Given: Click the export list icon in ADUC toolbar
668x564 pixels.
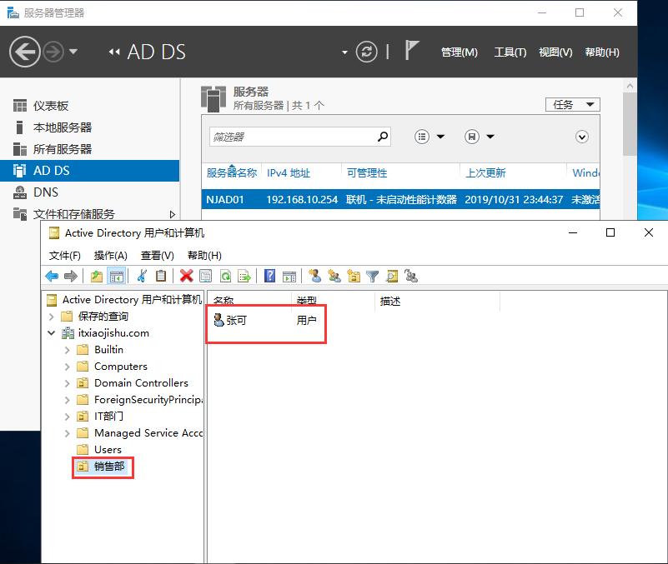Looking at the screenshot, I should click(x=243, y=276).
